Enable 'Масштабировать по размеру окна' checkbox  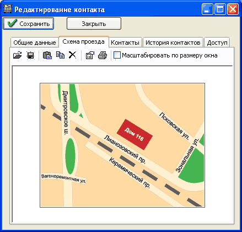pos(117,55)
